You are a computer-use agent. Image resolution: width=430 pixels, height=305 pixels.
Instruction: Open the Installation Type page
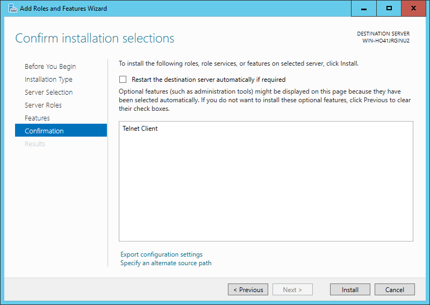click(48, 79)
